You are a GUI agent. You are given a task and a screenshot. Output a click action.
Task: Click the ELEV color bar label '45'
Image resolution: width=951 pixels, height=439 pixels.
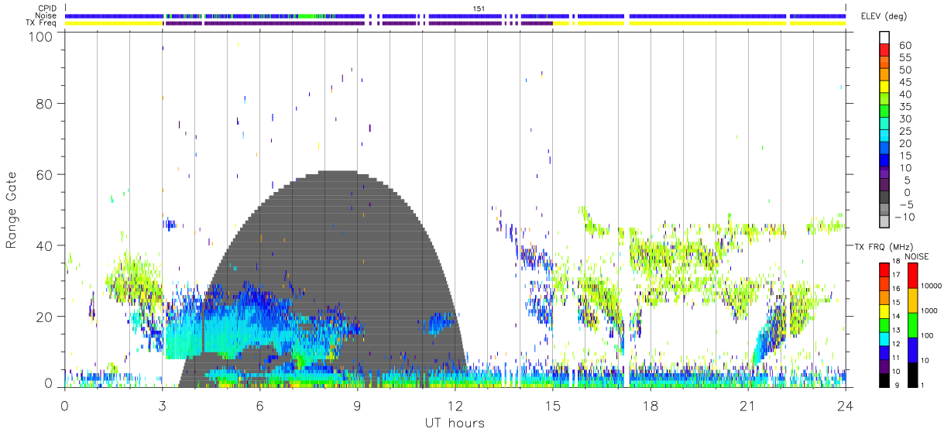(x=905, y=82)
